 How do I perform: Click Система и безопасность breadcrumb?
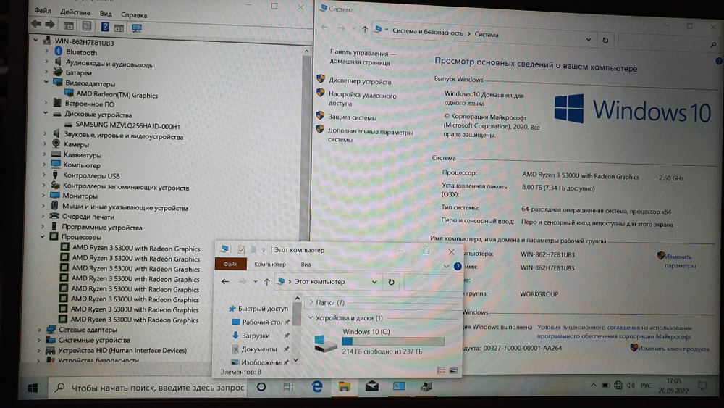[x=428, y=32]
